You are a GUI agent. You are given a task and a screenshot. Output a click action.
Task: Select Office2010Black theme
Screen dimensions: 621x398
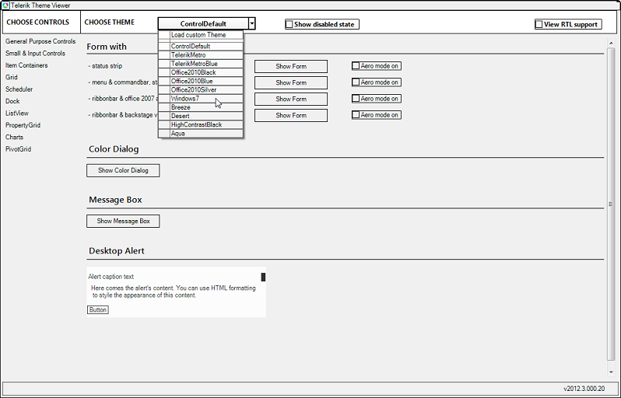pyautogui.click(x=201, y=72)
